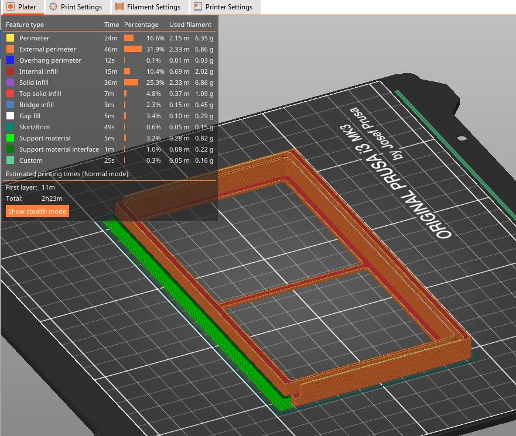Hide Overhang perimeter using blue swatch
The width and height of the screenshot is (516, 436).
click(x=10, y=60)
